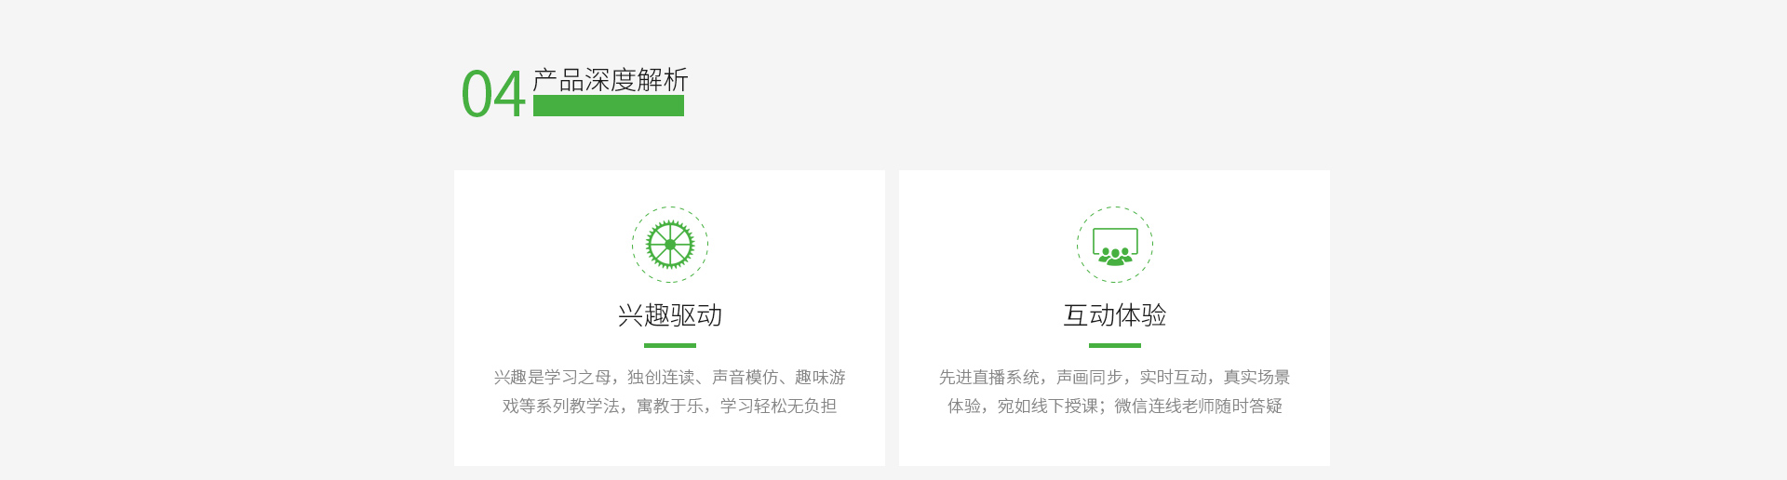Select the 独创连读 text
1787x480 pixels.
pos(661,377)
